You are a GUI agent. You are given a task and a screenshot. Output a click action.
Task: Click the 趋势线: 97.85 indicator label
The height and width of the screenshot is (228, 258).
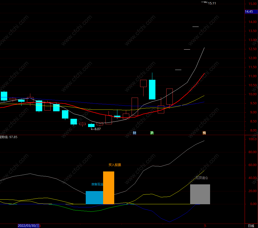tap(9, 137)
